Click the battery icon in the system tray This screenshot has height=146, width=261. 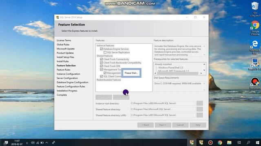42,142
